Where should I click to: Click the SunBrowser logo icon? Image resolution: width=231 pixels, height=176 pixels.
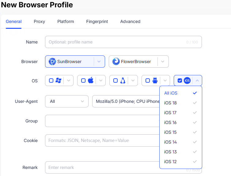[52, 62]
